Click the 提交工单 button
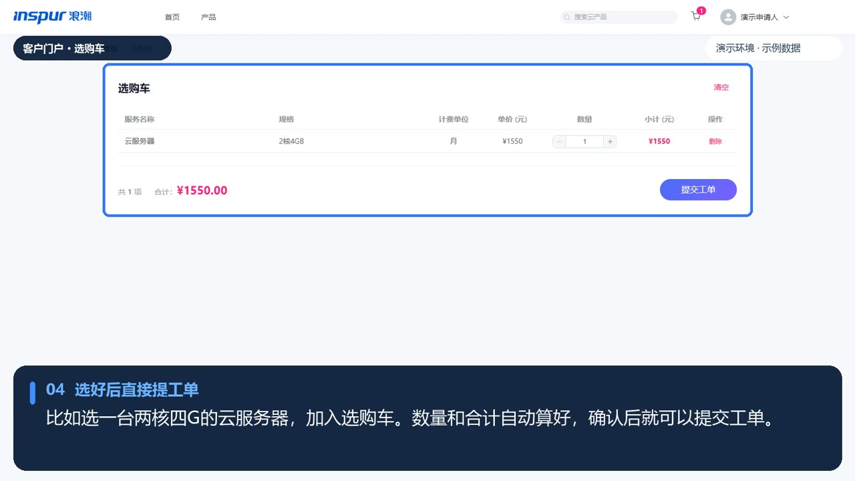This screenshot has width=855, height=481. click(698, 190)
